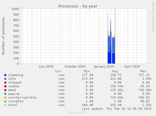
Task: Click the dead avg value 125.30u
Action: pyautogui.click(x=117, y=90)
